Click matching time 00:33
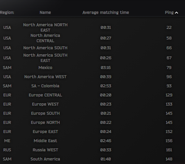 [x=106, y=150]
